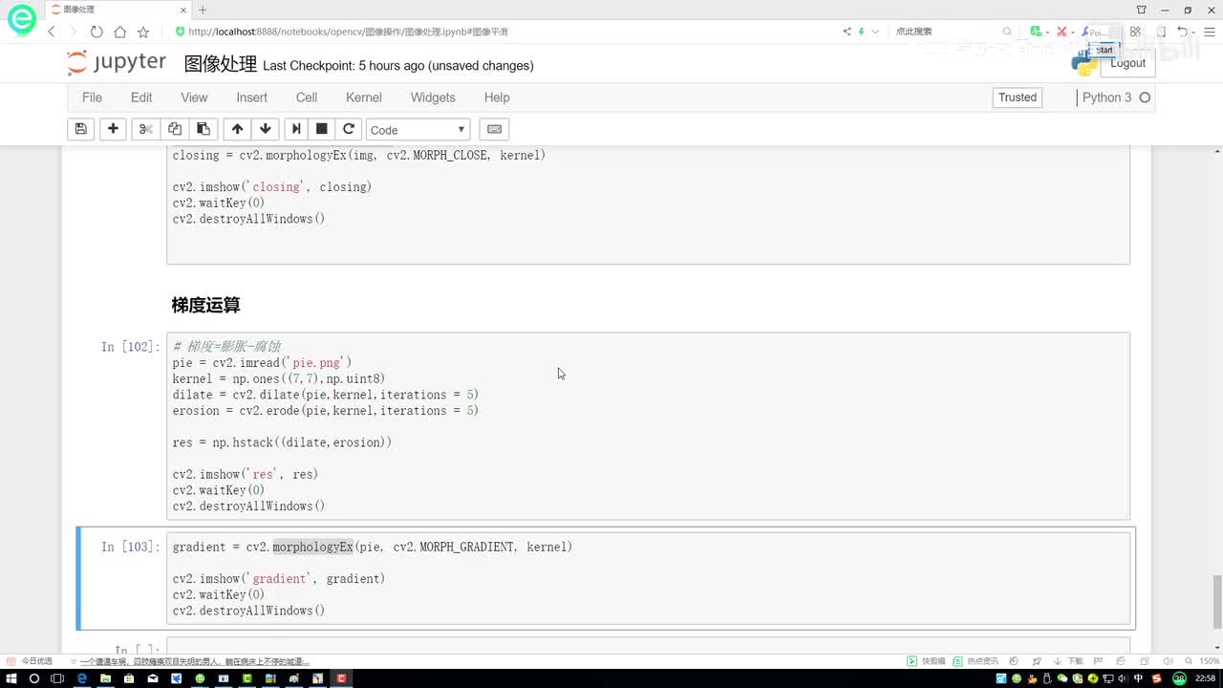
Task: Open the cell type Code dropdown
Action: coord(418,129)
